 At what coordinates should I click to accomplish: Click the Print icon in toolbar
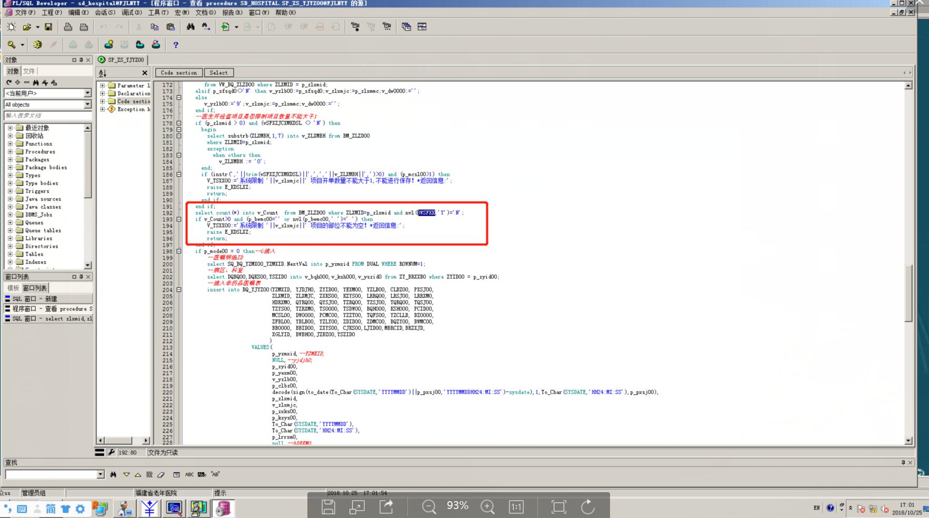(68, 27)
